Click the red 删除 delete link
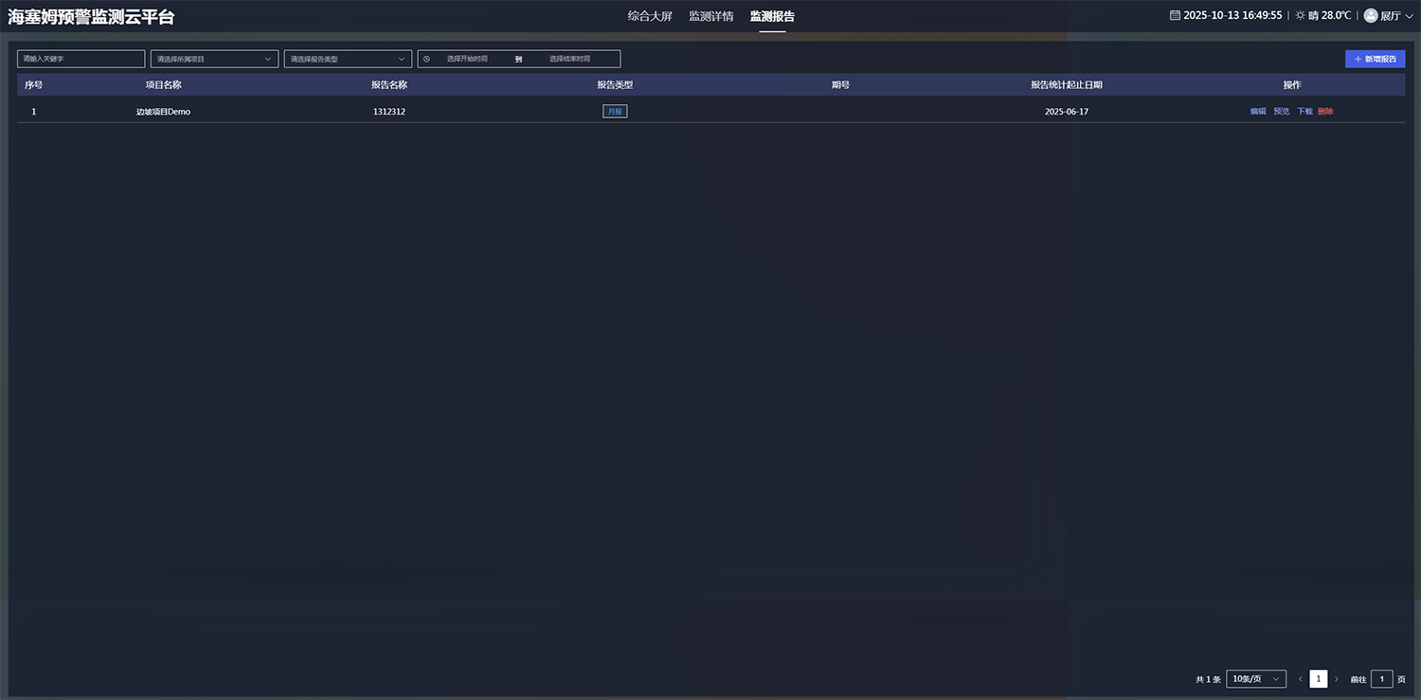Screen dimensions: 1421x700 pyautogui.click(x=1325, y=112)
